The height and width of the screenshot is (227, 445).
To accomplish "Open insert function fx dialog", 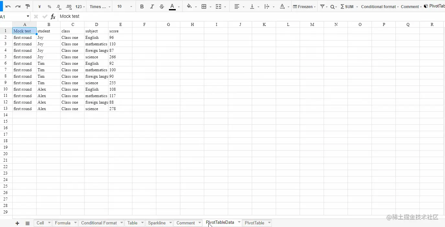I will pos(53,17).
